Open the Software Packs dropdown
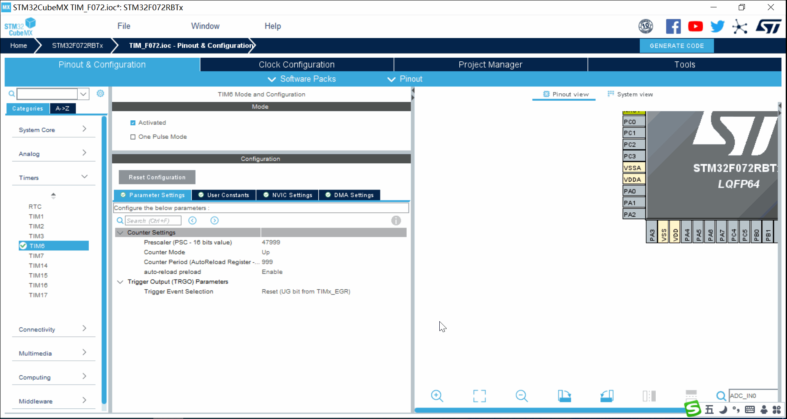Screen dimensions: 787x419 [301, 79]
